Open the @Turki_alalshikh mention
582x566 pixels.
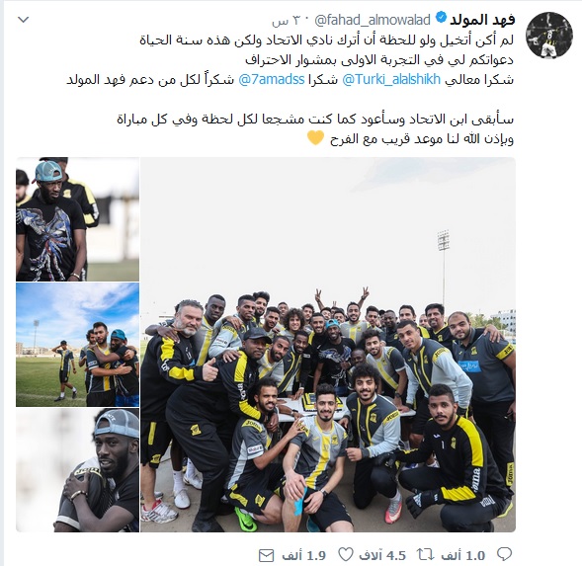pyautogui.click(x=391, y=80)
